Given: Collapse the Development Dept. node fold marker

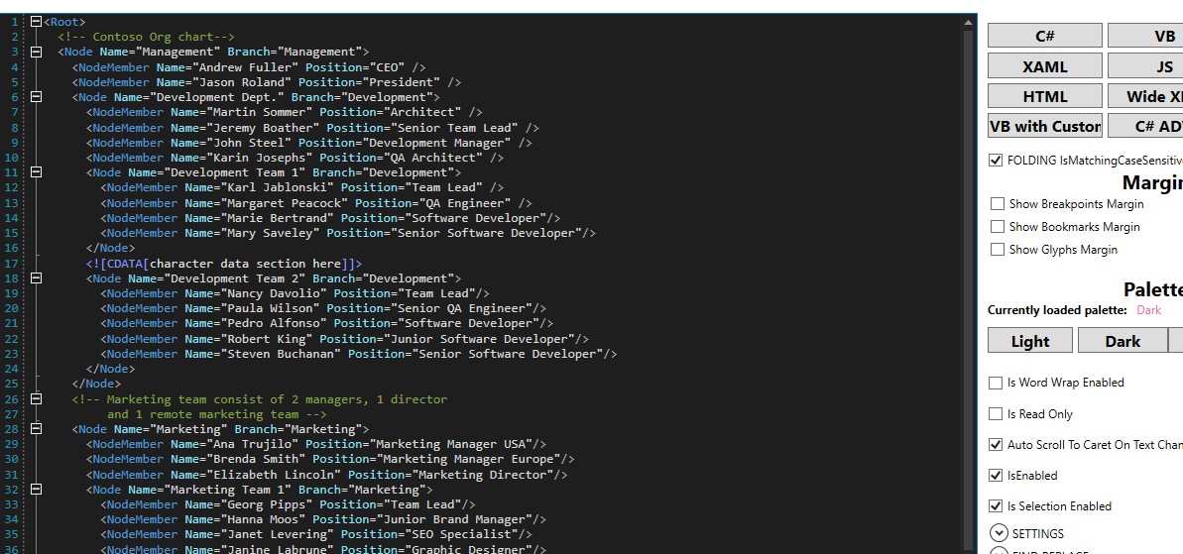Looking at the screenshot, I should pos(36,97).
